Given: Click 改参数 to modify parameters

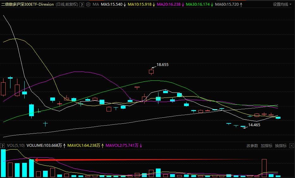Looking at the screenshot, I should click(x=252, y=146).
